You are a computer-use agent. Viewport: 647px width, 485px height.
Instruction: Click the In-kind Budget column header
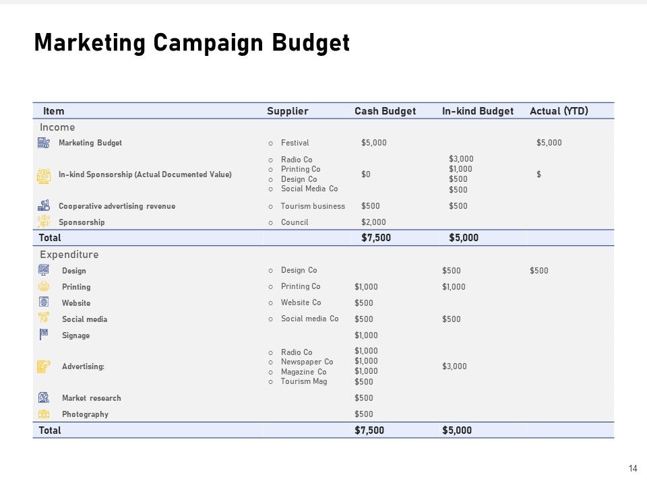(478, 111)
